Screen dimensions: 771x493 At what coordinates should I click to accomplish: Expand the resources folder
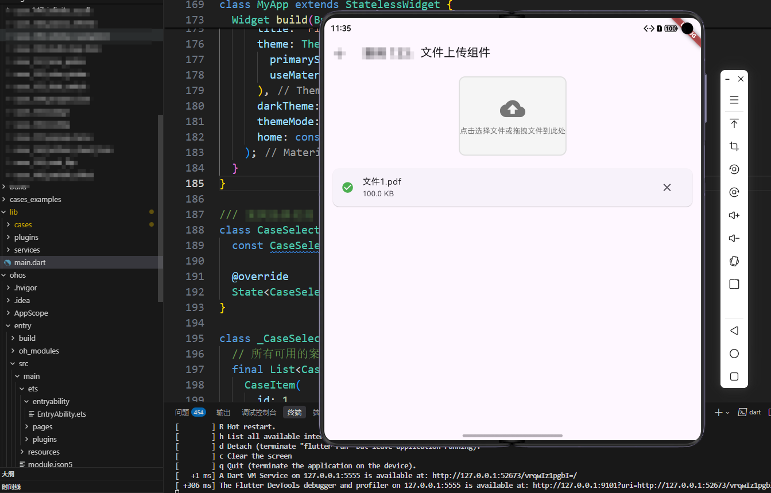44,452
